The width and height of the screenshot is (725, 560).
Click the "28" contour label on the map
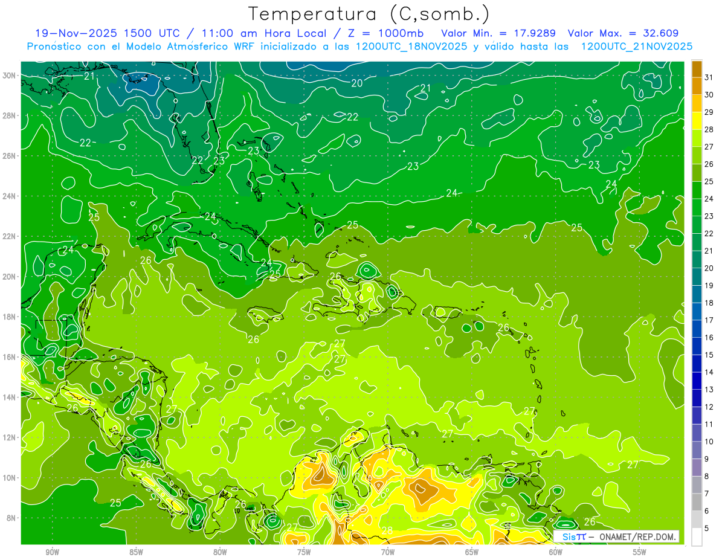click(x=387, y=530)
